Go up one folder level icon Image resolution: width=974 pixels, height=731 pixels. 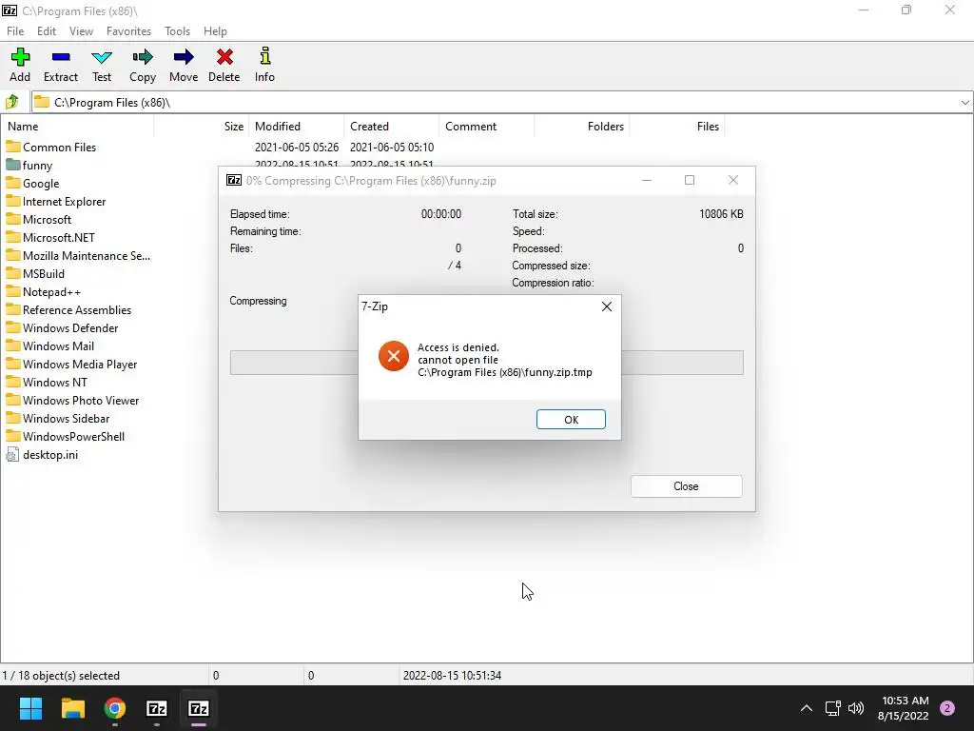pos(12,101)
